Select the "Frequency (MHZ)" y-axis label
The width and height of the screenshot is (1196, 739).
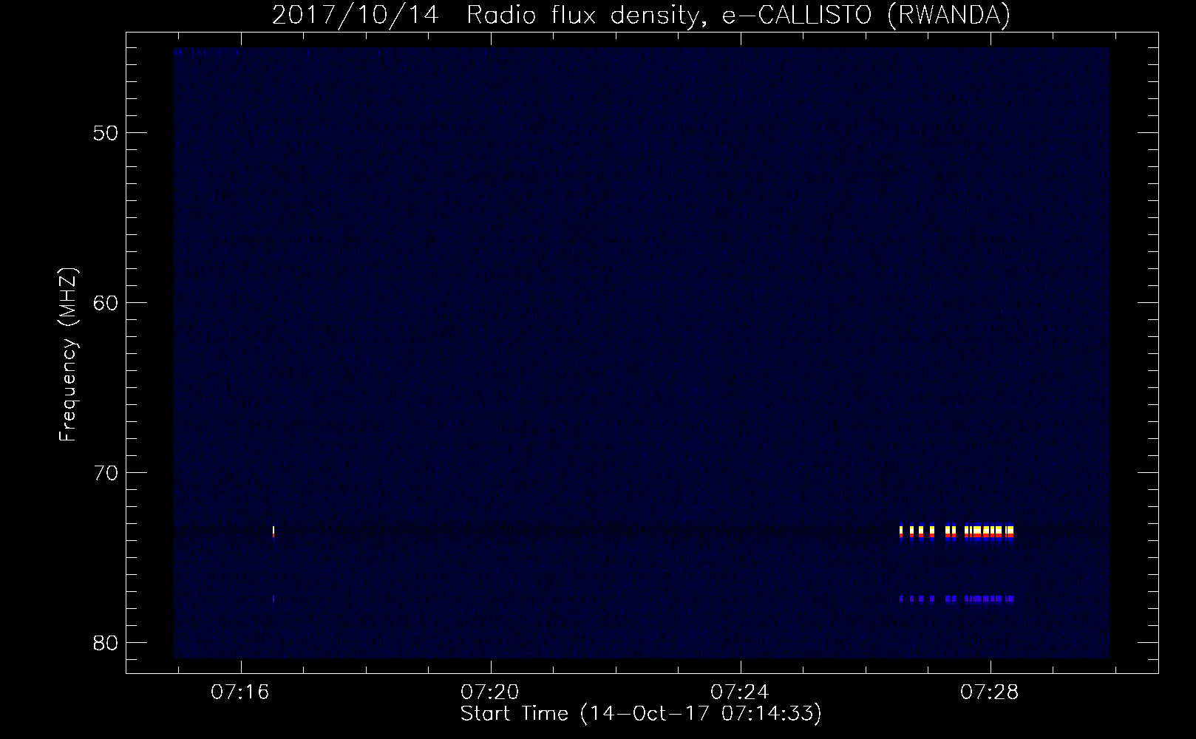coord(68,355)
